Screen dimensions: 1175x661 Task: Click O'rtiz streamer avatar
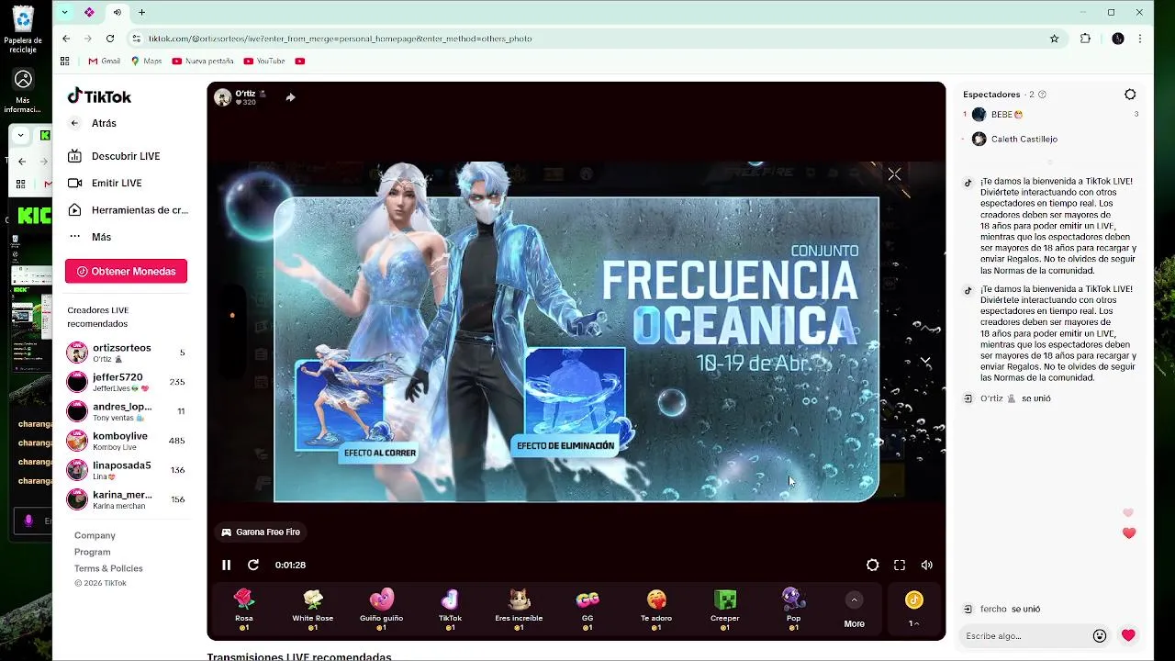pyautogui.click(x=222, y=97)
